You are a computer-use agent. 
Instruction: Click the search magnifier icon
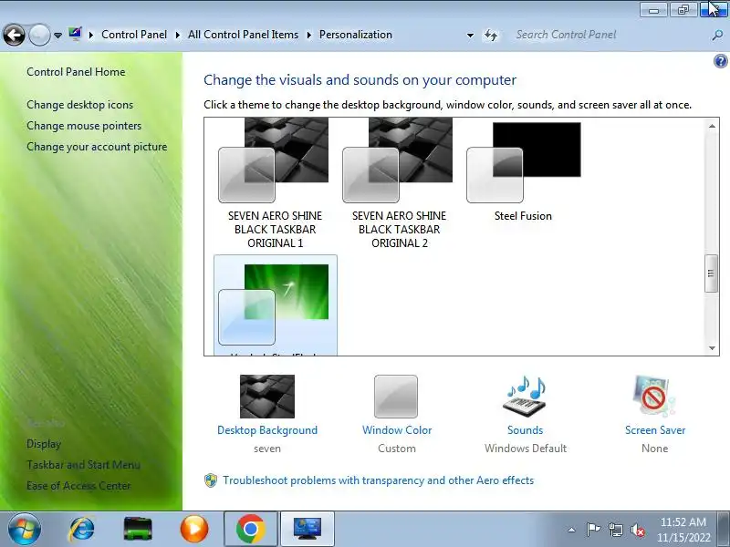coord(717,35)
